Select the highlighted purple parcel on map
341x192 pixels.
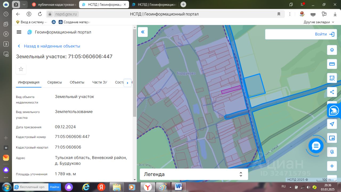tap(231, 90)
